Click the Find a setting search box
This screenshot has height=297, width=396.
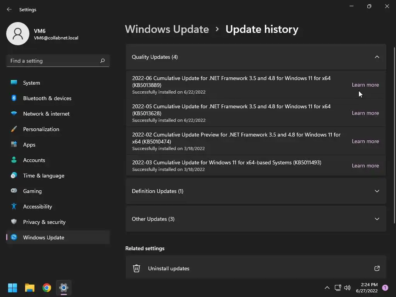point(58,61)
